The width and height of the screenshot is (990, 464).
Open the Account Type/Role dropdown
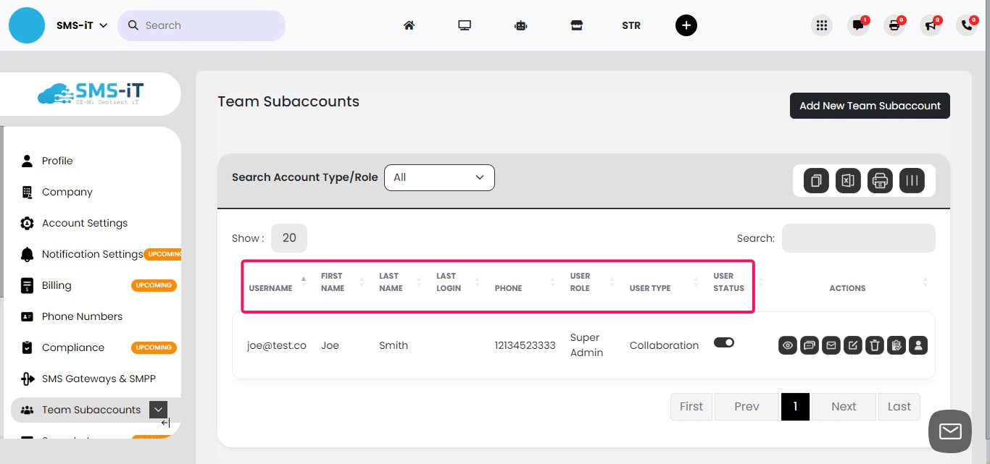(x=439, y=177)
